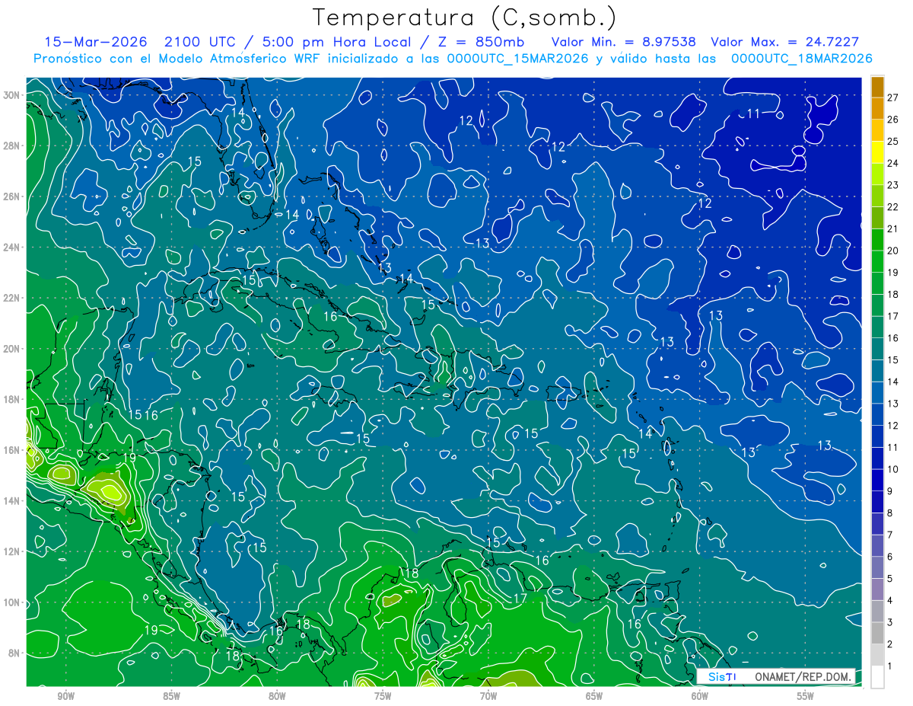Click the '10N' latitude axis label
The image size is (913, 706).
click(x=11, y=602)
